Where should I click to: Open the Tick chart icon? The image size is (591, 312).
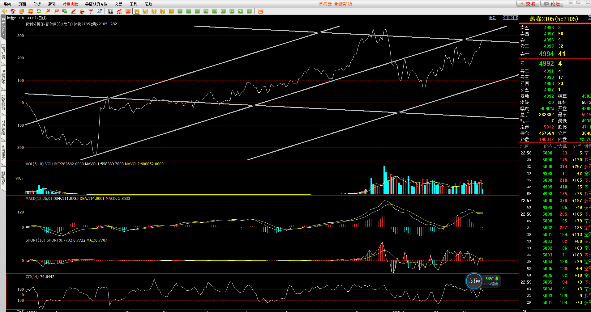point(128,11)
